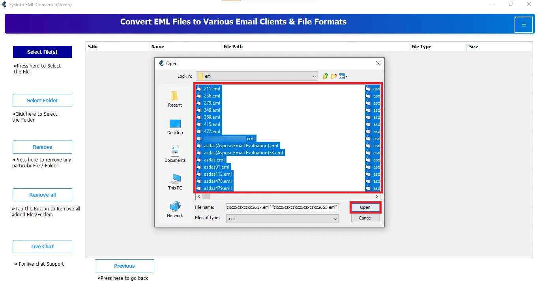Click the S.No column header

118,47
